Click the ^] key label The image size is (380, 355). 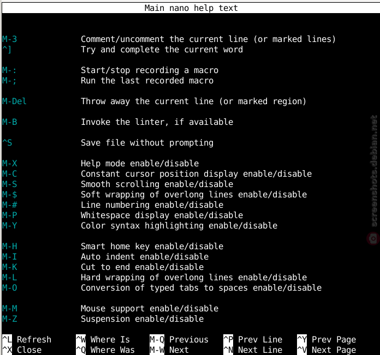click(x=7, y=50)
